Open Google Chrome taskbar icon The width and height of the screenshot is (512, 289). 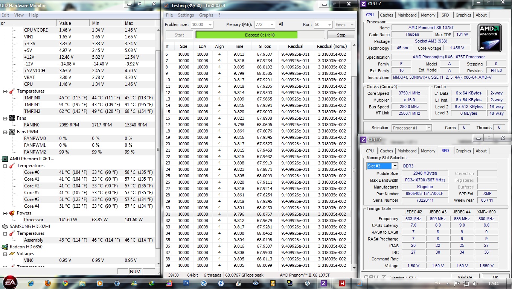65,283
